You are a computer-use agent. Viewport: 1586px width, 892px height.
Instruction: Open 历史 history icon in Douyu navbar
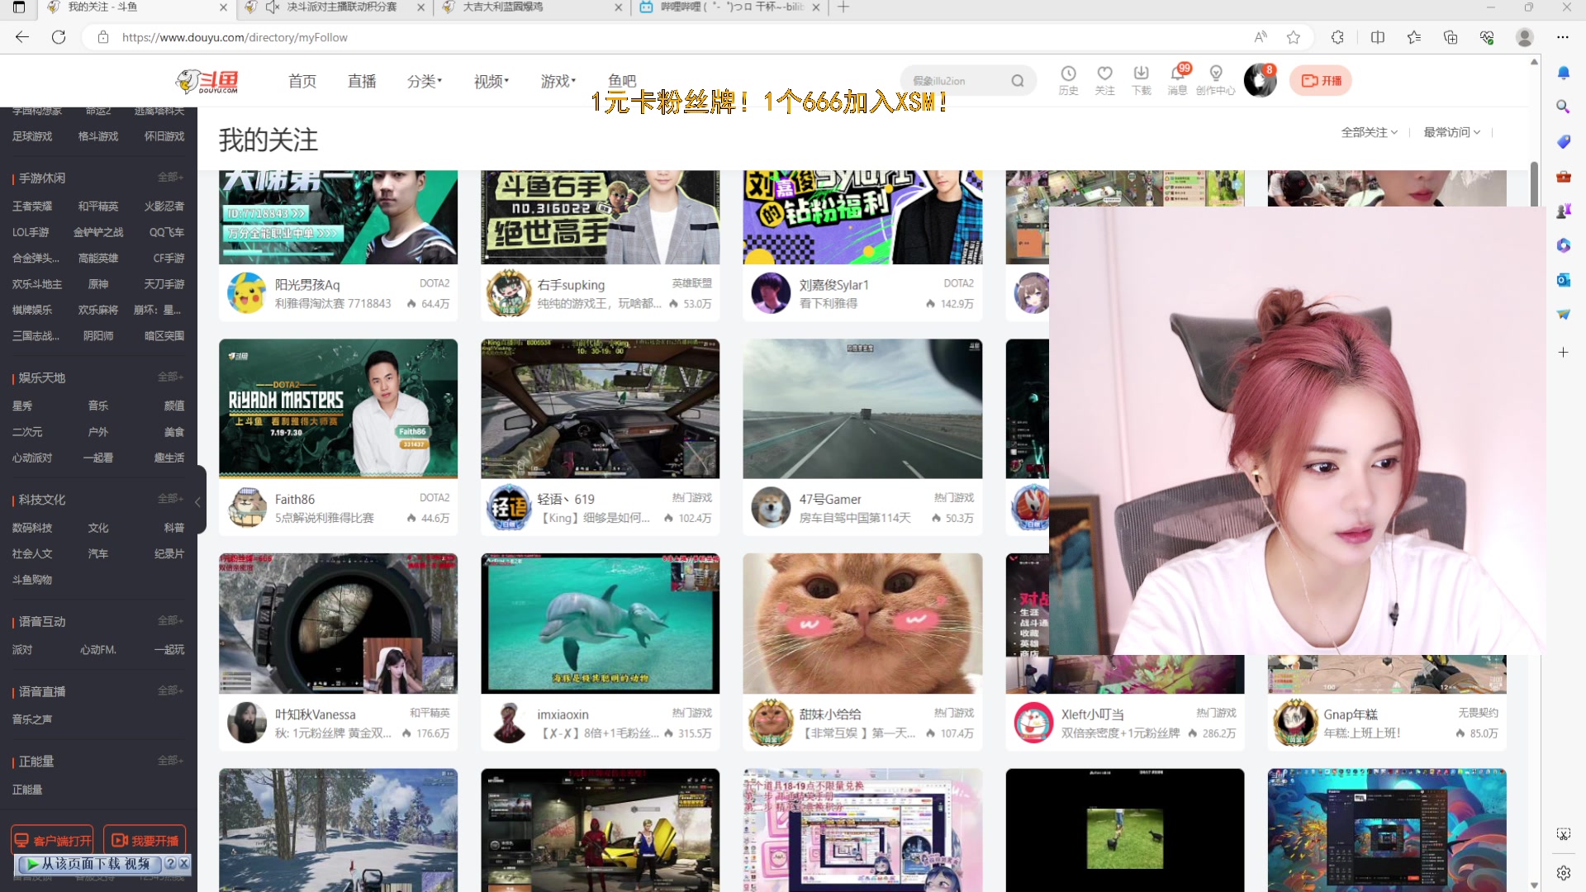click(x=1070, y=79)
